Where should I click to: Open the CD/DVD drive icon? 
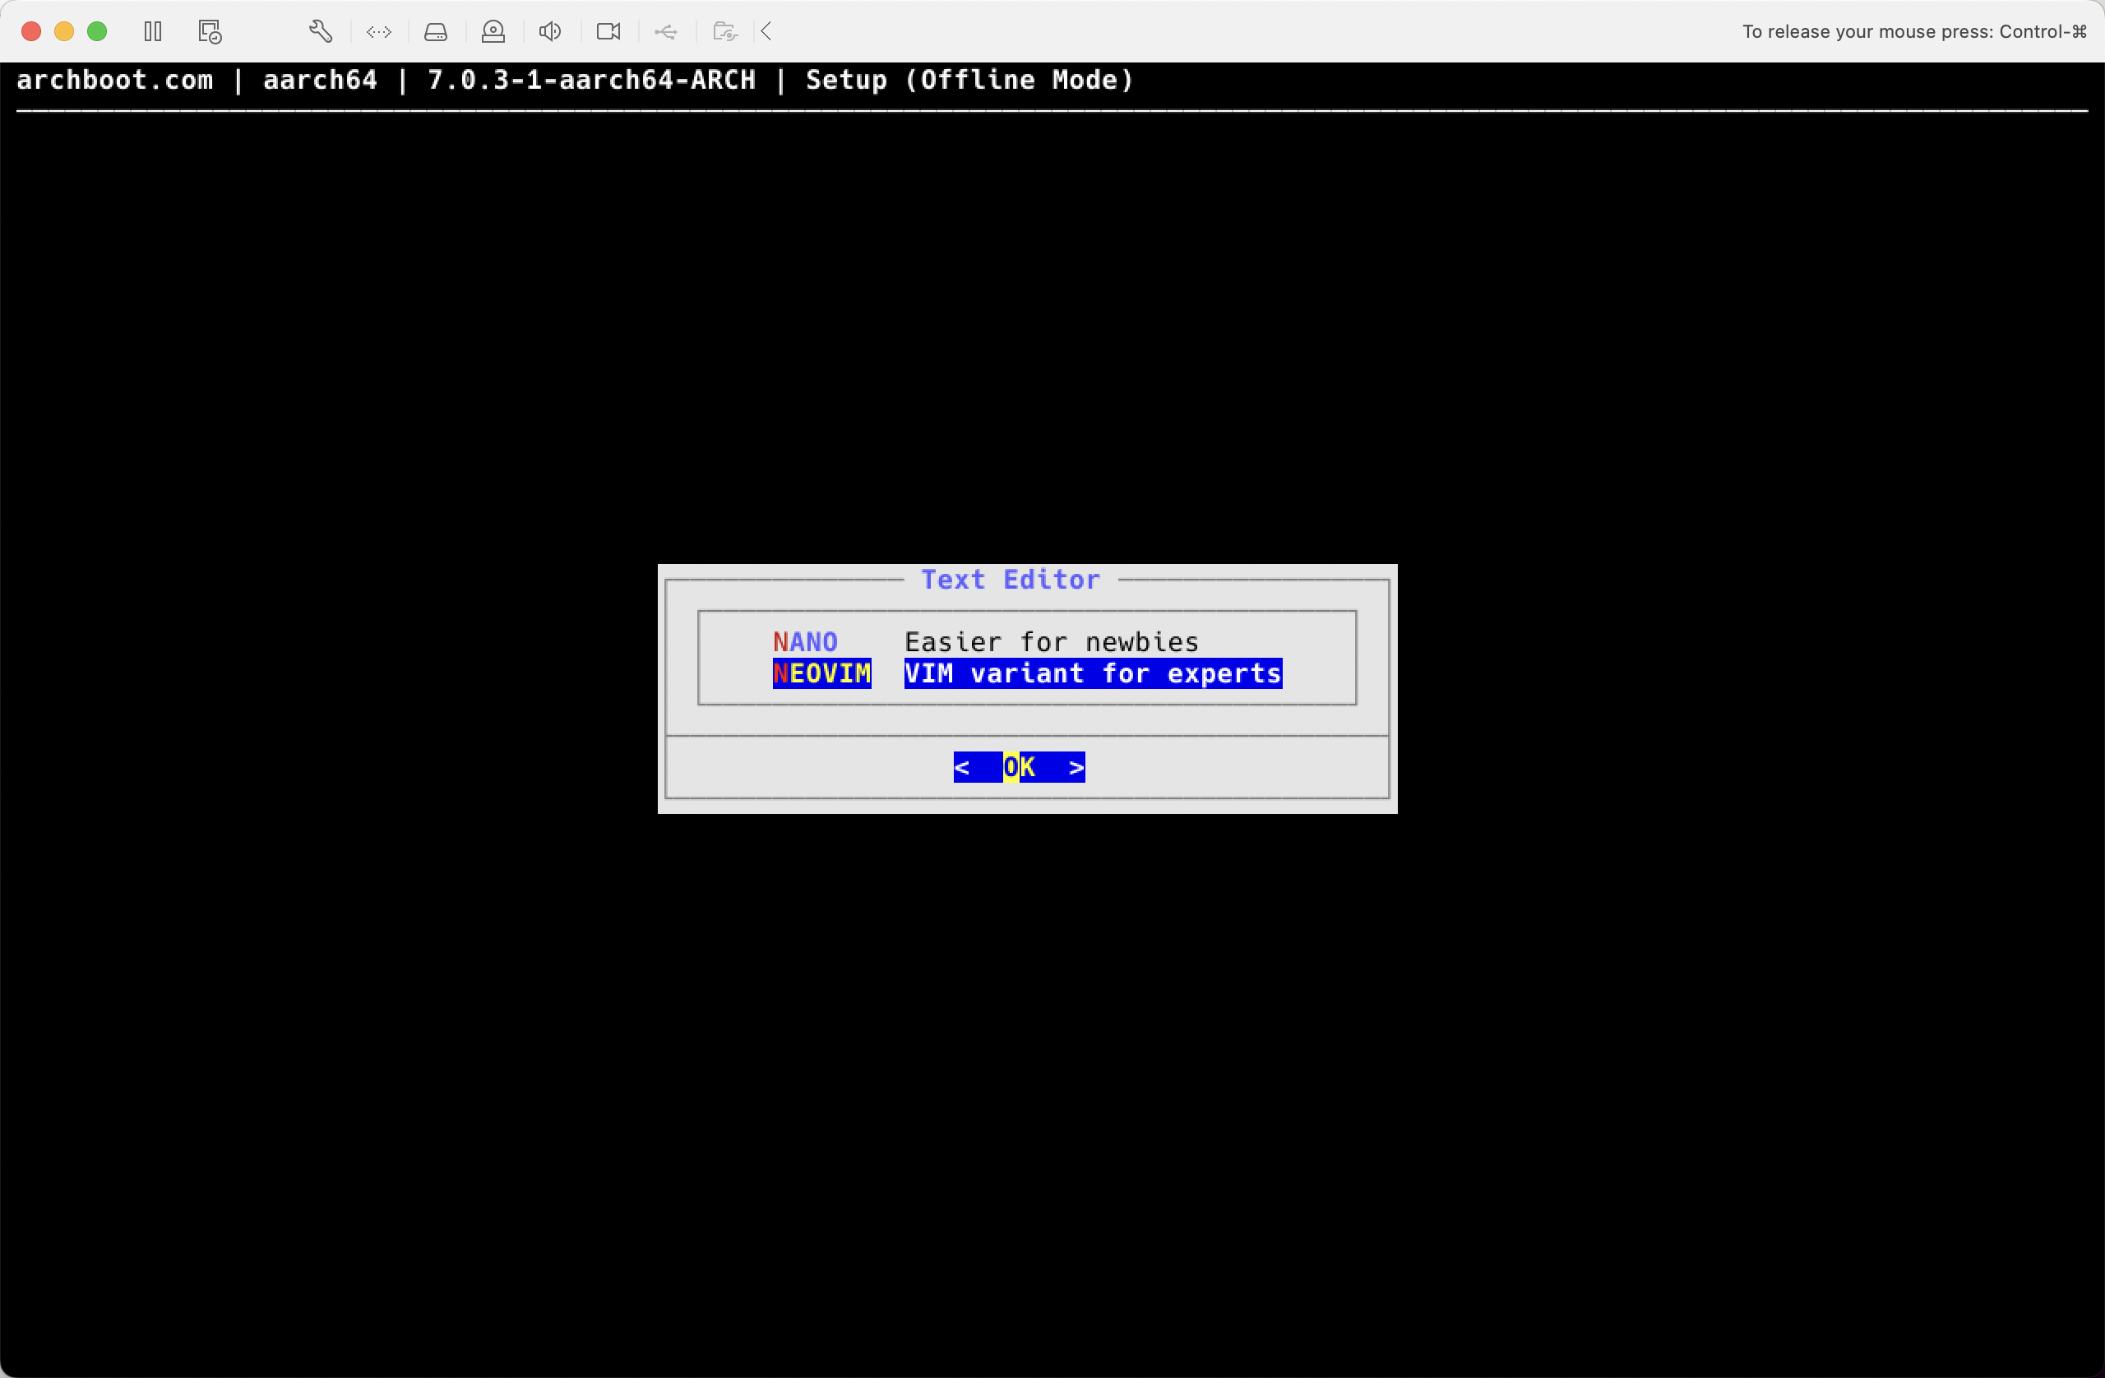pyautogui.click(x=493, y=32)
